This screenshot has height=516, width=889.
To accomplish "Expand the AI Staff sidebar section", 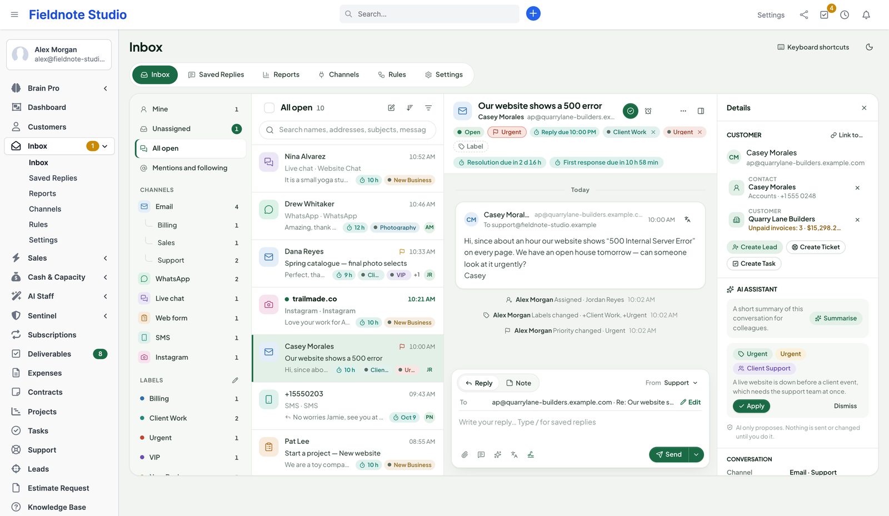I will click(106, 296).
